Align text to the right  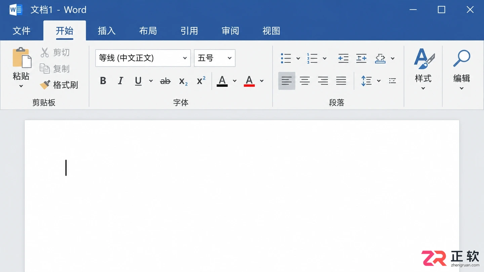[x=323, y=81]
